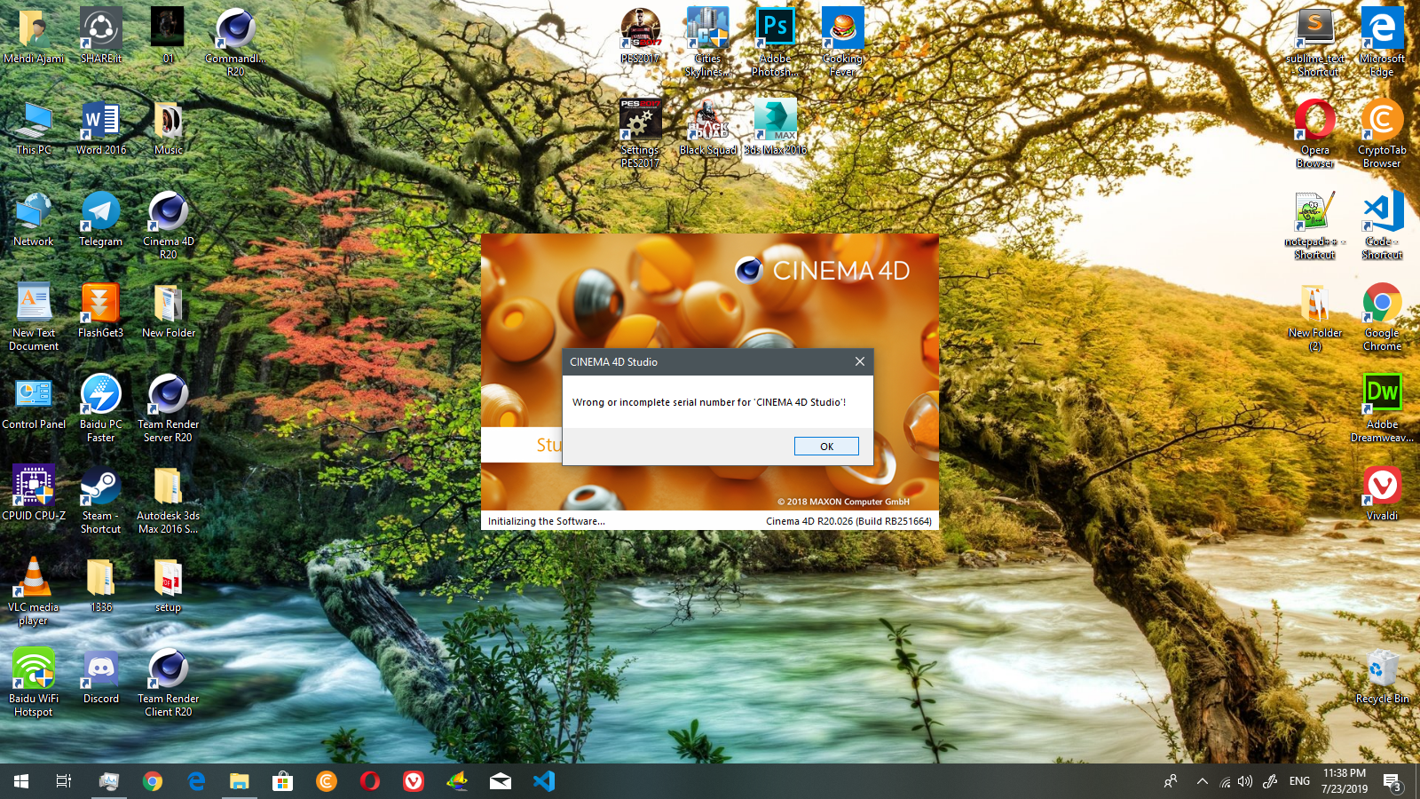Select the Code Shortcut desktop icon
The image size is (1420, 799).
coord(1382,225)
